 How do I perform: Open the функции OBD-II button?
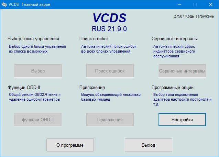click(38, 120)
